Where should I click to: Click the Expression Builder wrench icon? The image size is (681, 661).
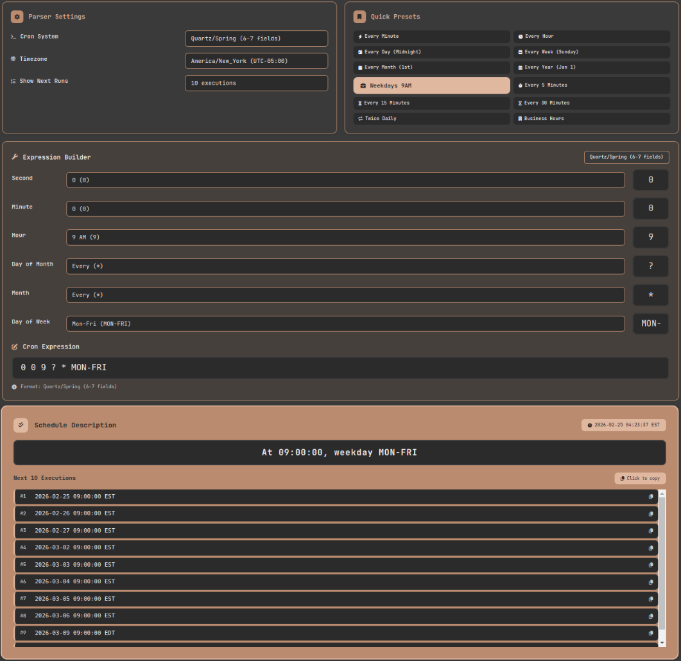[x=15, y=157]
